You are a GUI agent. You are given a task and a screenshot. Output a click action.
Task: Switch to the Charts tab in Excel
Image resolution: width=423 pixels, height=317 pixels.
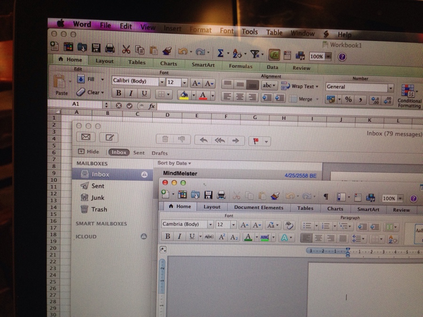169,63
